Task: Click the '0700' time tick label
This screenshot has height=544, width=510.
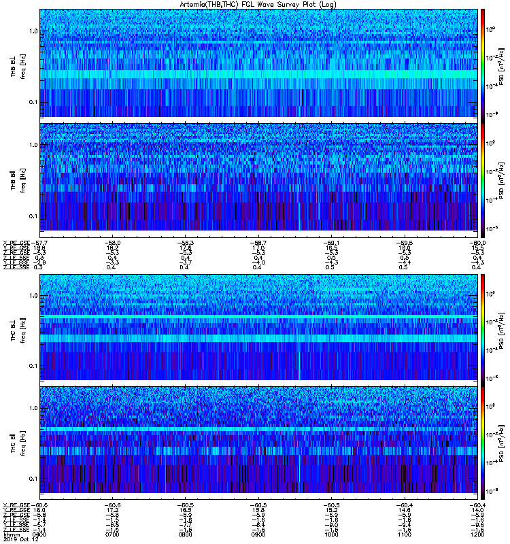Action: [112, 534]
